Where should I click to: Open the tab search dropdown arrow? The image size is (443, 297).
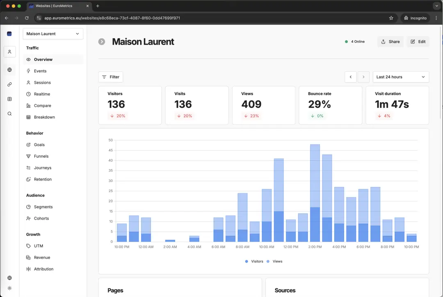436,6
